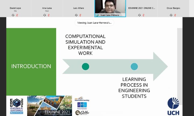Click Ana Luna's headphone audio icon

(x=45, y=15)
